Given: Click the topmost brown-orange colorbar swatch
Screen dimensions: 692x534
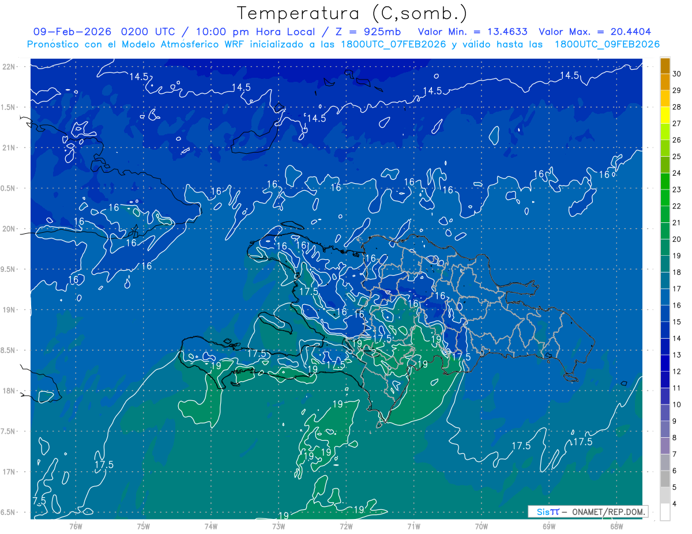Looking at the screenshot, I should point(665,66).
